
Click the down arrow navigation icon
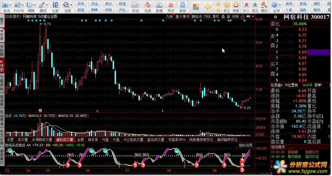(x=218, y=10)
